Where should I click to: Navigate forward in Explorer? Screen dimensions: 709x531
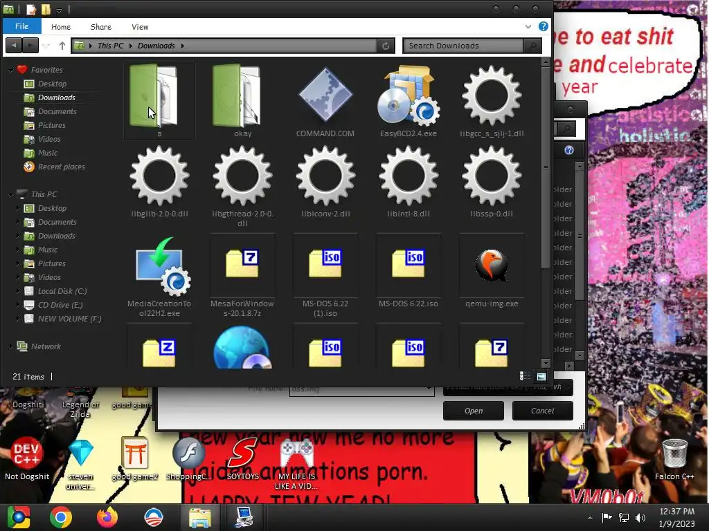30,46
